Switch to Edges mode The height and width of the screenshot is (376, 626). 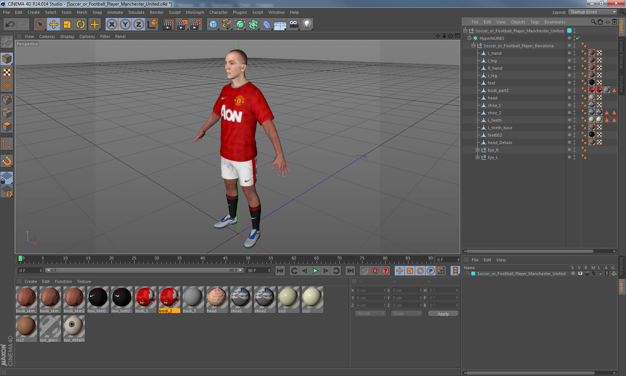(x=7, y=113)
